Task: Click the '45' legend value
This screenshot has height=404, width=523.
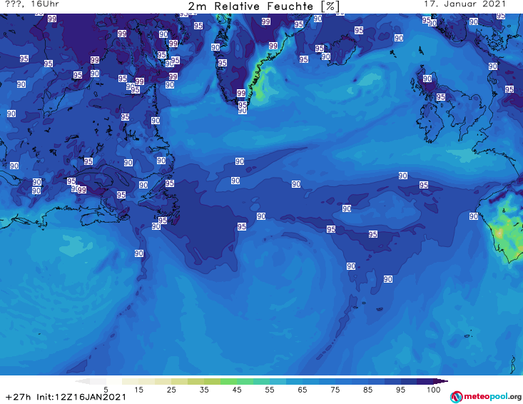Action: 237,390
